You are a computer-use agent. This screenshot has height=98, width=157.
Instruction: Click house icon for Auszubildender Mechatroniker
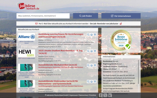pyautogui.click(x=92, y=65)
